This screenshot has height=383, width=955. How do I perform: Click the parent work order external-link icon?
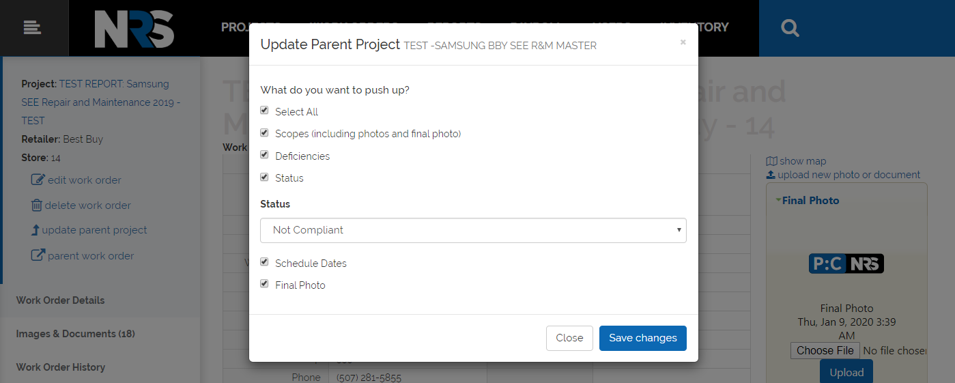(38, 255)
